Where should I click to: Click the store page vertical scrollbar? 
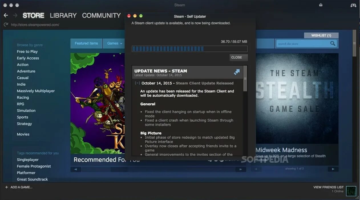[355, 43]
